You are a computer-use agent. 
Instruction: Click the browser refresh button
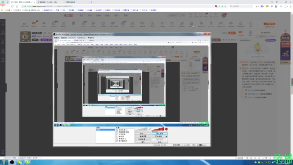tap(12, 6)
